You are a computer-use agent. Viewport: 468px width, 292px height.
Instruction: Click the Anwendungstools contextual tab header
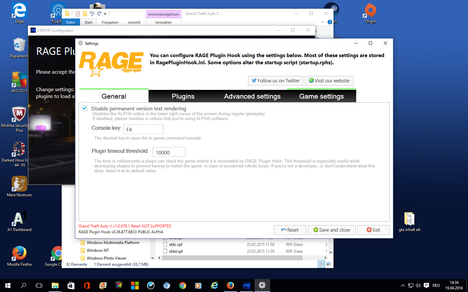[163, 14]
